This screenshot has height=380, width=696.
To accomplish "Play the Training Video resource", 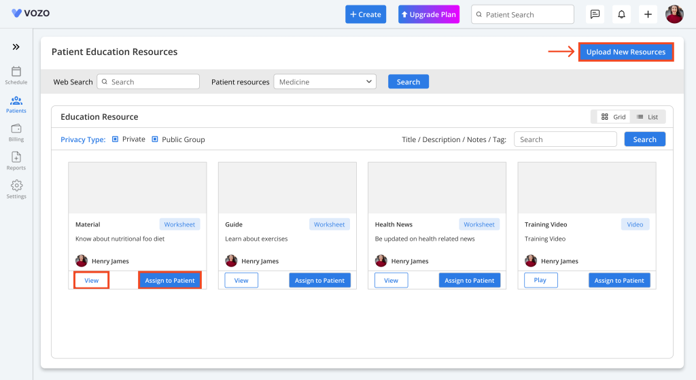I will (540, 280).
